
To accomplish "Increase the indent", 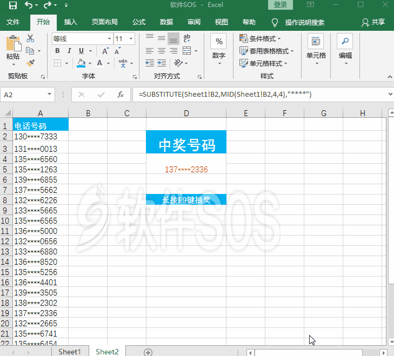I will coord(162,63).
